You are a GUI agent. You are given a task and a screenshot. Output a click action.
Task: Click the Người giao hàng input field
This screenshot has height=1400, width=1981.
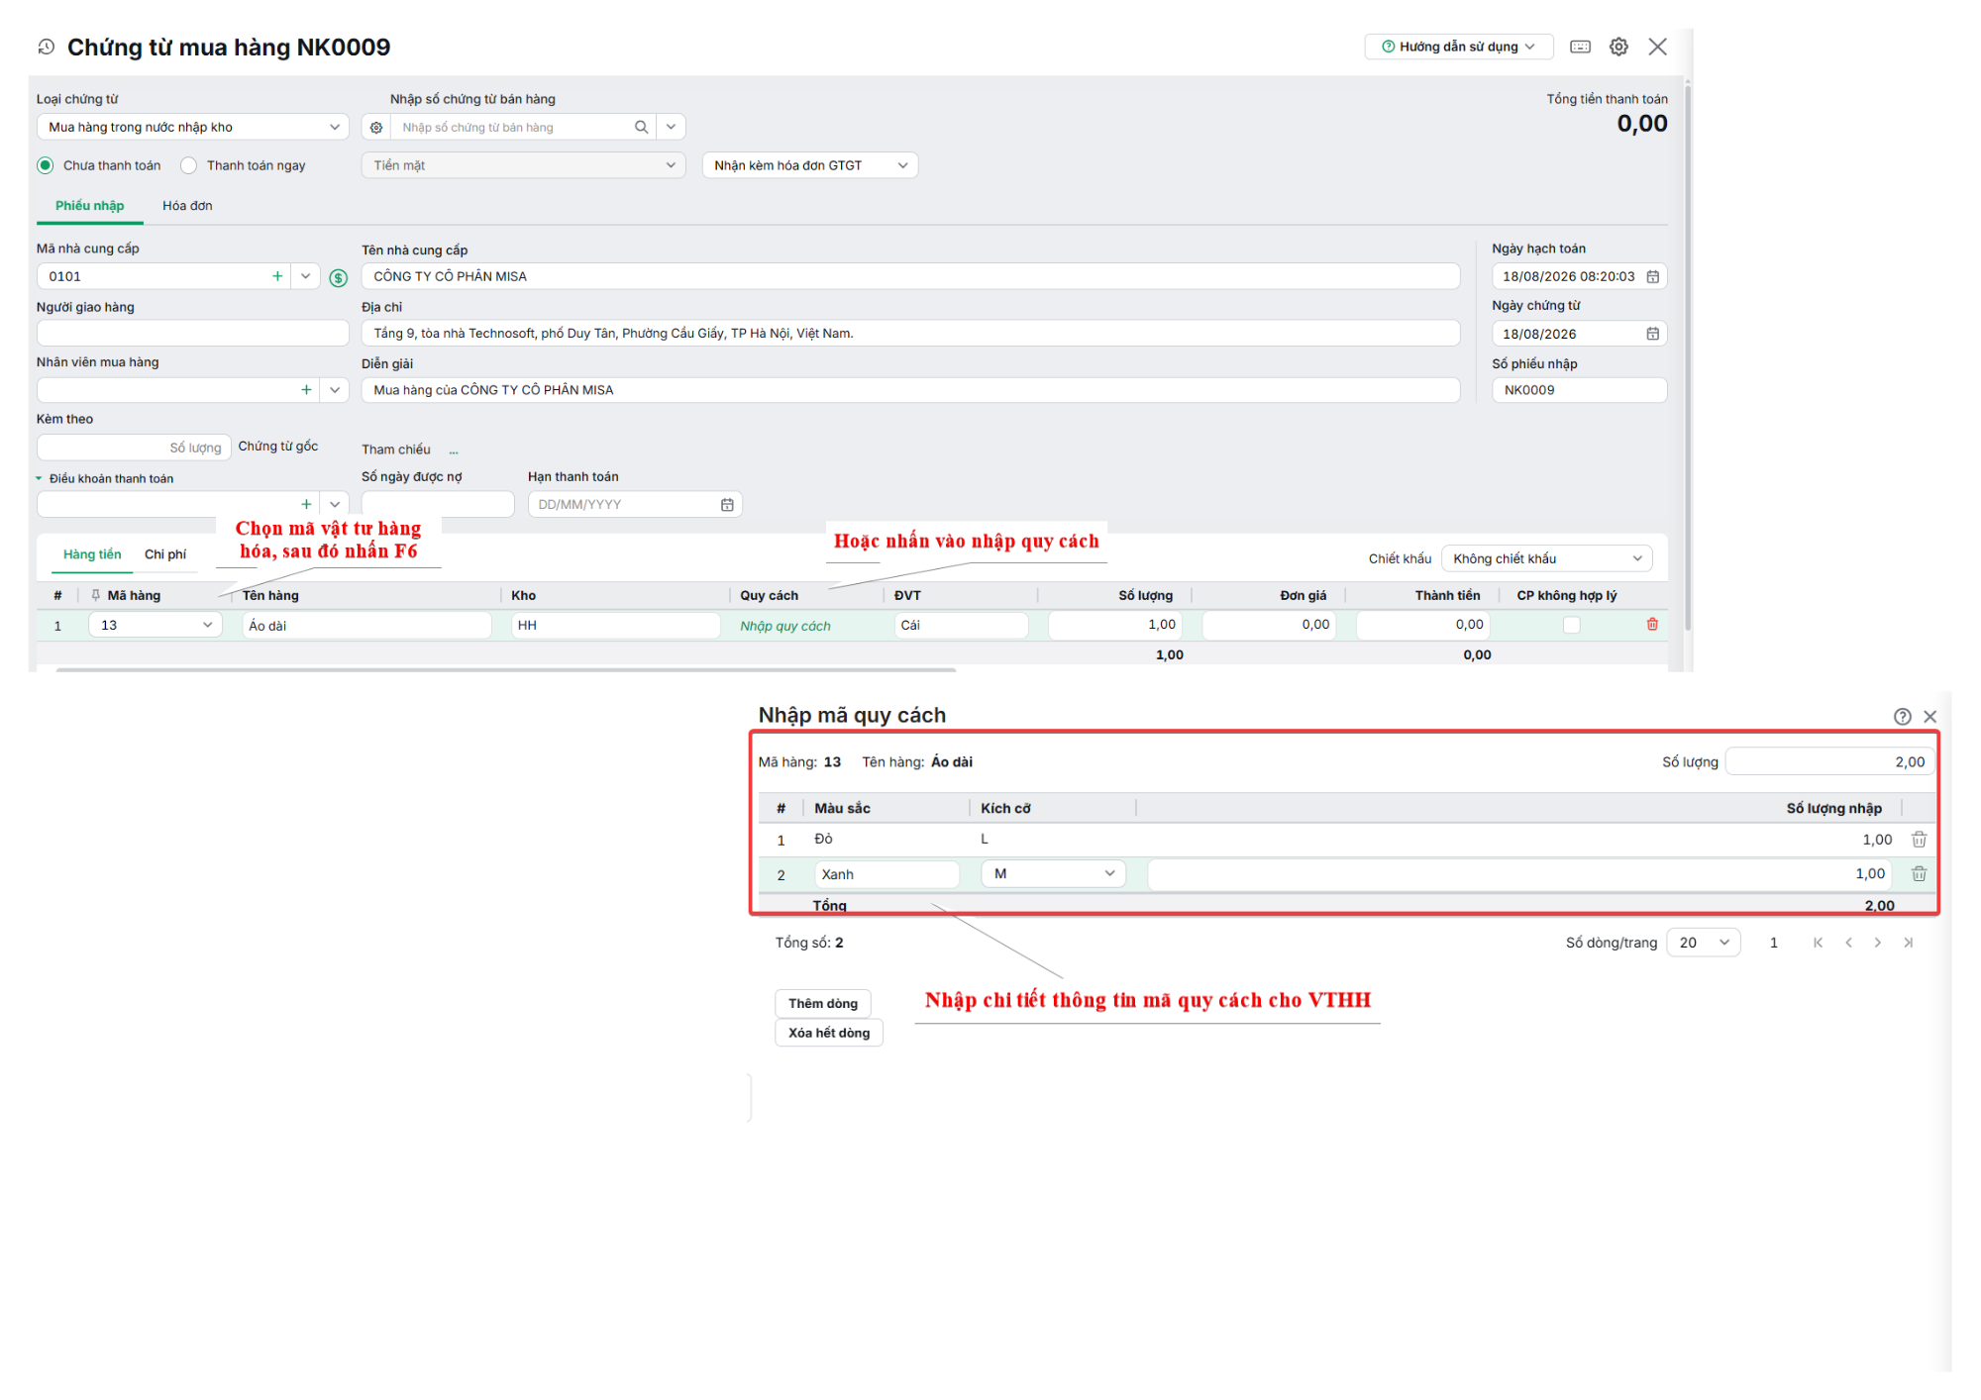192,333
